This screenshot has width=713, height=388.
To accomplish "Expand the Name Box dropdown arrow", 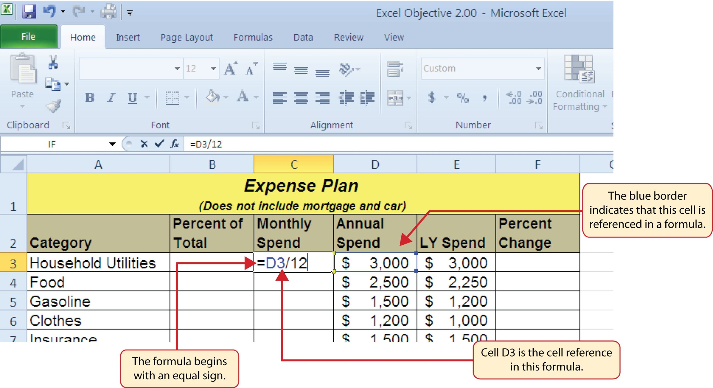I will pos(112,144).
